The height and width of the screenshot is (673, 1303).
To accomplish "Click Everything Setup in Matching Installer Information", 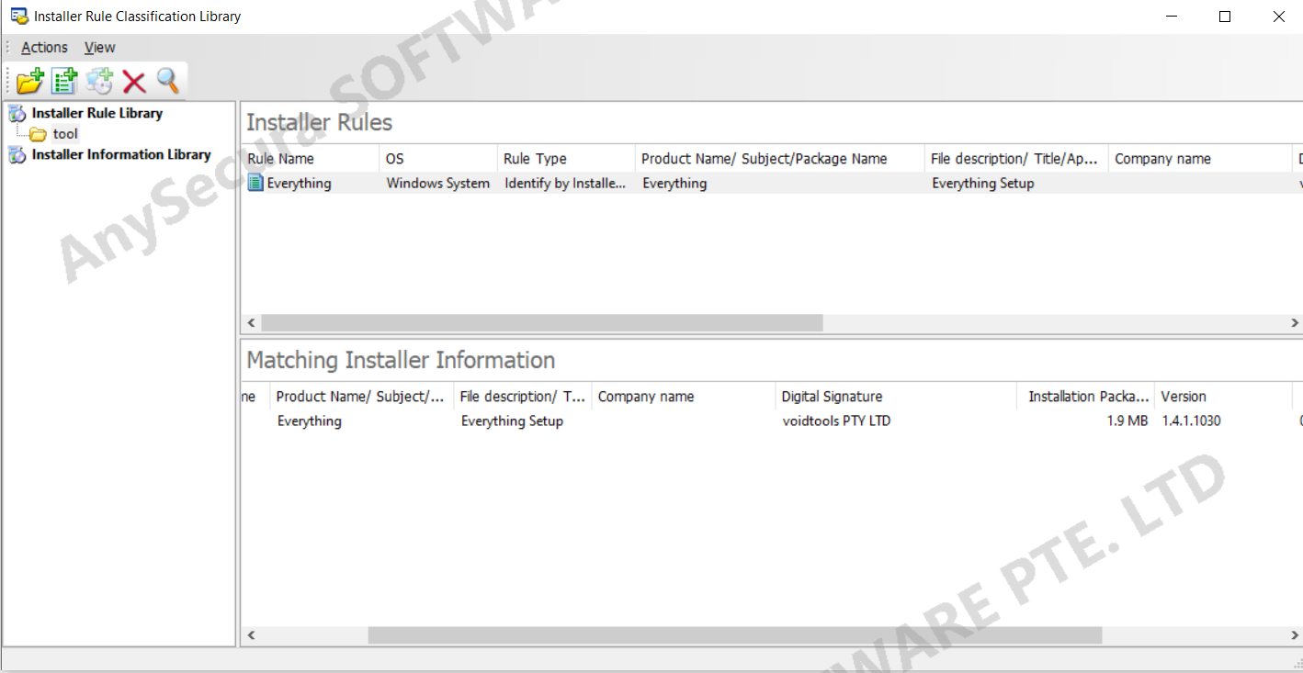I will 512,421.
